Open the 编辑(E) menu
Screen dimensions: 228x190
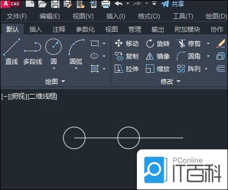click(49, 16)
